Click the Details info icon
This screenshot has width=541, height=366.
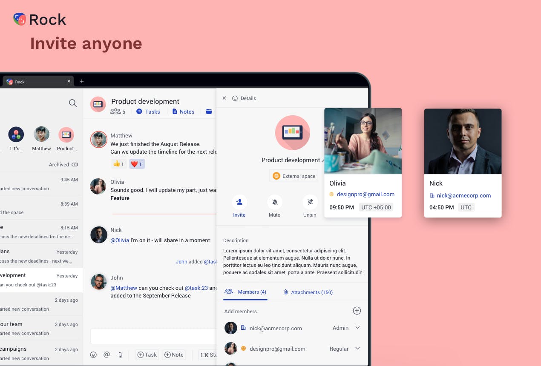(235, 98)
